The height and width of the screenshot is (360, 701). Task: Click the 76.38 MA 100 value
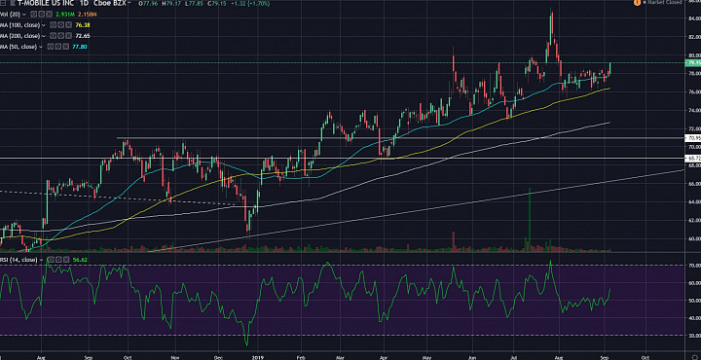83,25
